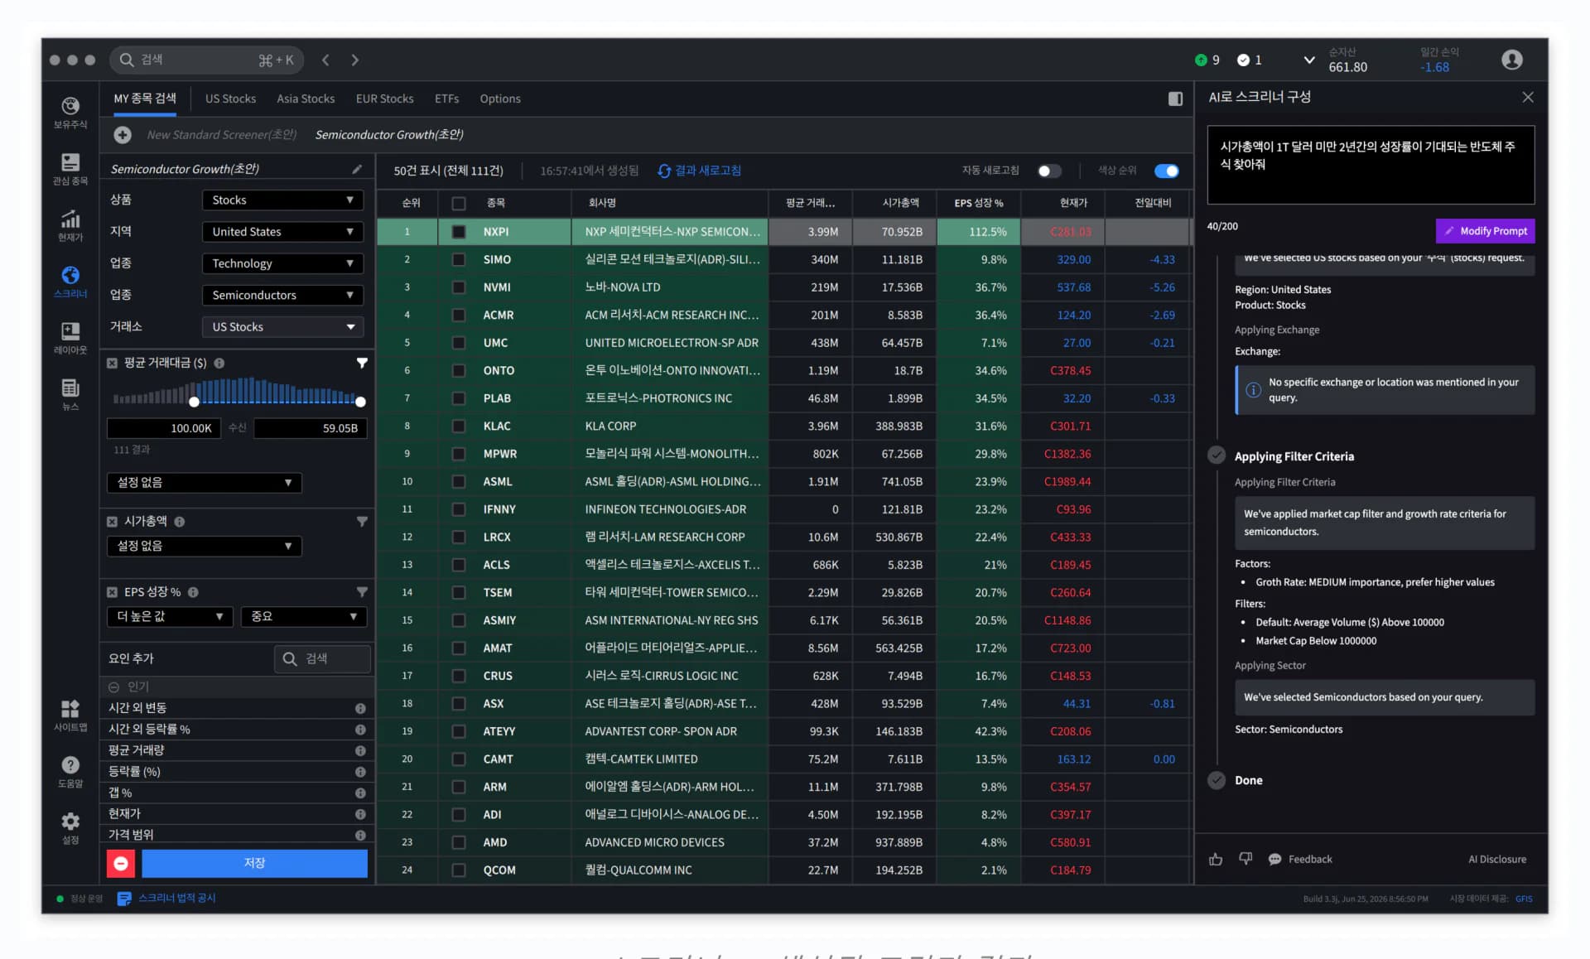
Task: Check the select-all header checkbox
Action: pos(458,203)
